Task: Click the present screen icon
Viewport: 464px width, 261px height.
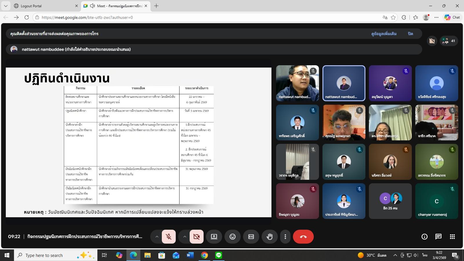Action: [x=214, y=237]
